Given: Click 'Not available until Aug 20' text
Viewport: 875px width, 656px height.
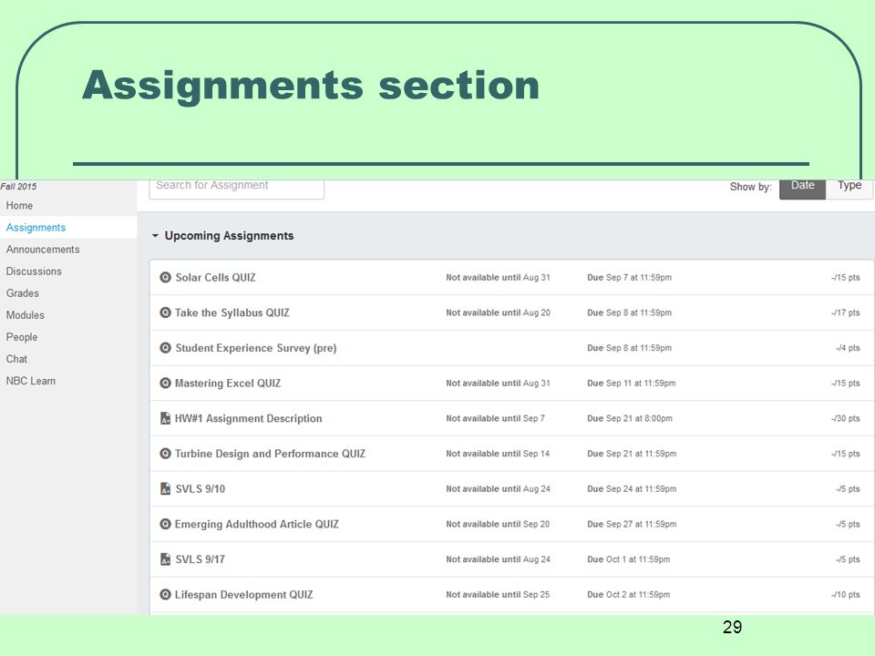Looking at the screenshot, I should click(499, 313).
